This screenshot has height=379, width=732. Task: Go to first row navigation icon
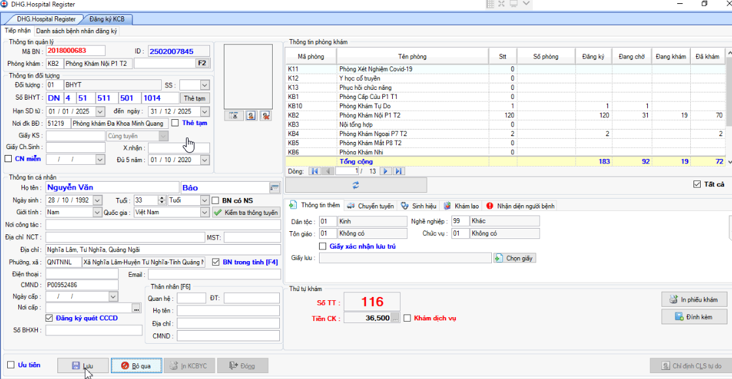[x=314, y=171]
